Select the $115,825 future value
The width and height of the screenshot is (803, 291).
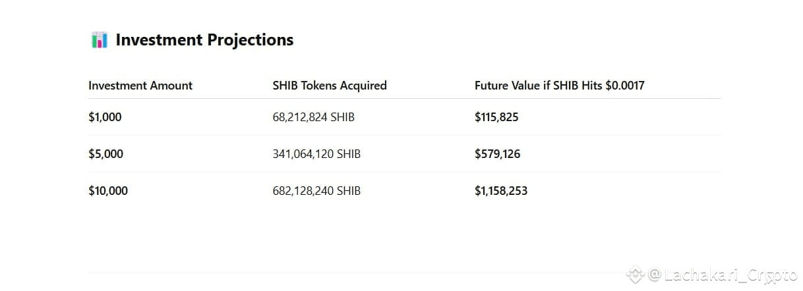pos(496,117)
